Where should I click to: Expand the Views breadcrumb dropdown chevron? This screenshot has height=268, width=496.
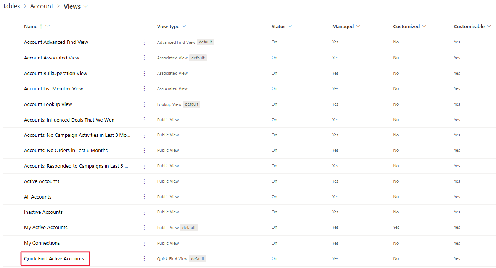click(x=85, y=6)
